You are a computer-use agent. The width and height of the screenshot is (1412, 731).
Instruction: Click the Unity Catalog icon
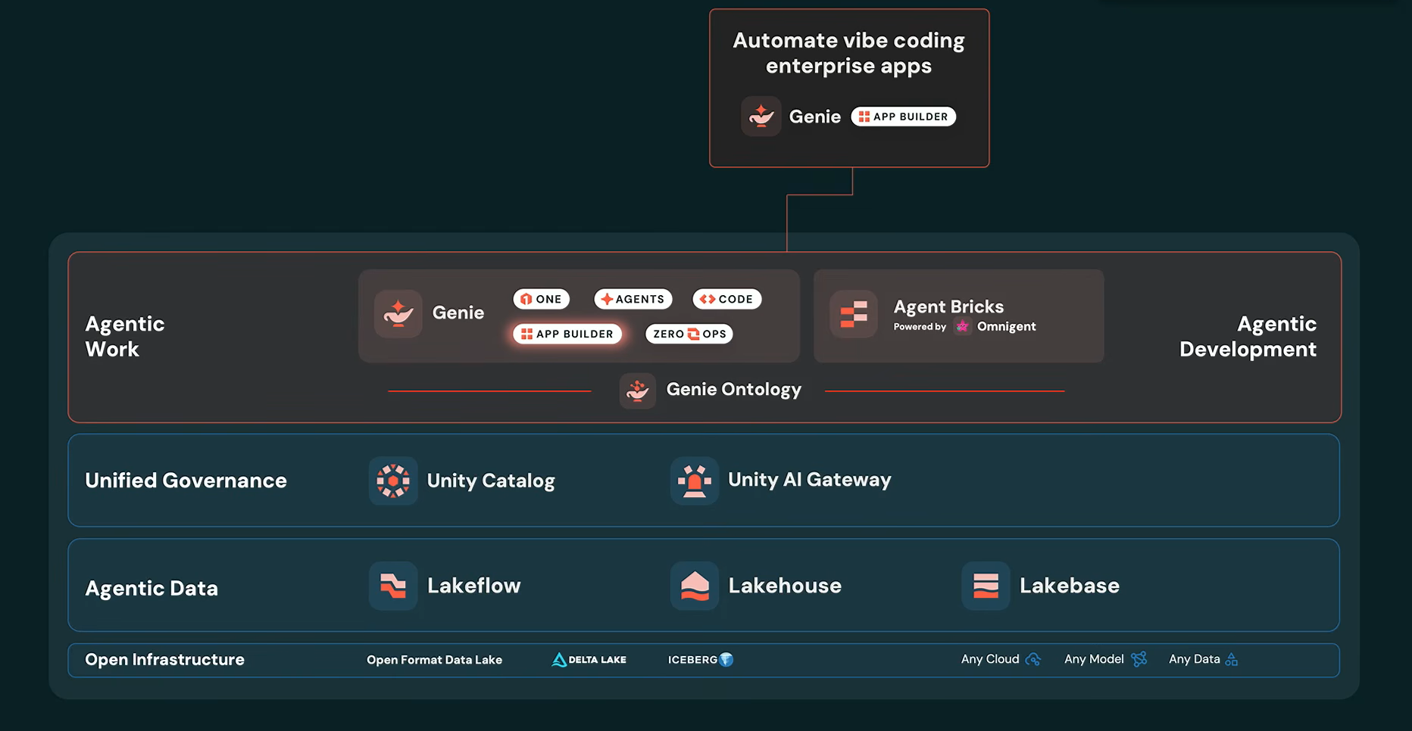[393, 481]
